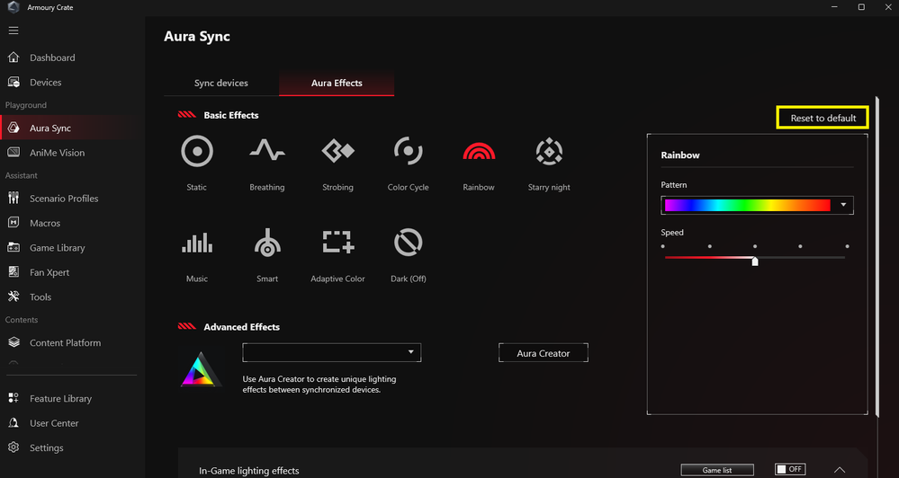899x478 pixels.
Task: Select the Rainbow effect icon
Action: pyautogui.click(x=479, y=151)
